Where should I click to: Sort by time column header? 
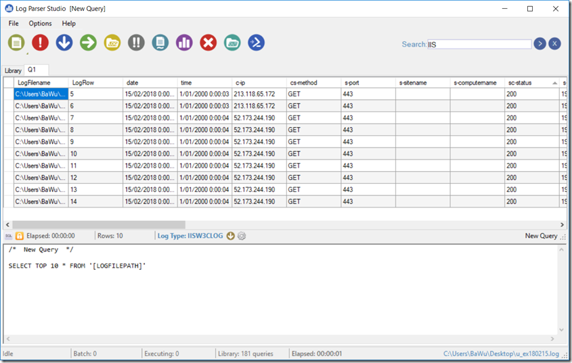pyautogui.click(x=204, y=82)
